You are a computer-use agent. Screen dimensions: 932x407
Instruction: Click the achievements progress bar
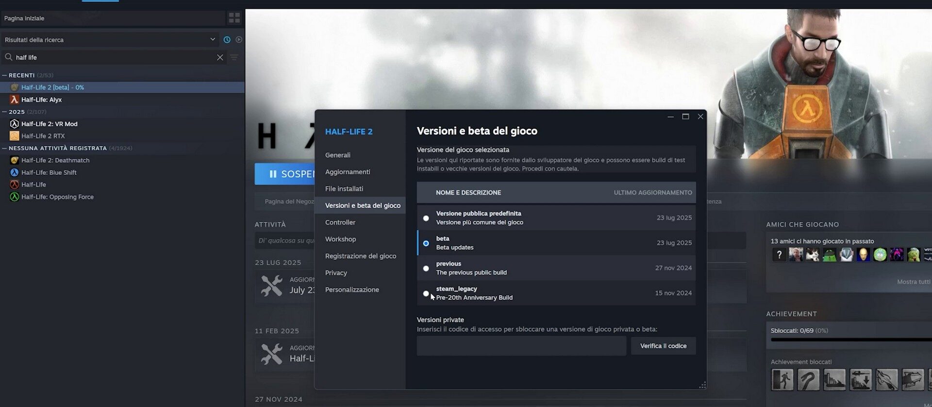pos(851,340)
